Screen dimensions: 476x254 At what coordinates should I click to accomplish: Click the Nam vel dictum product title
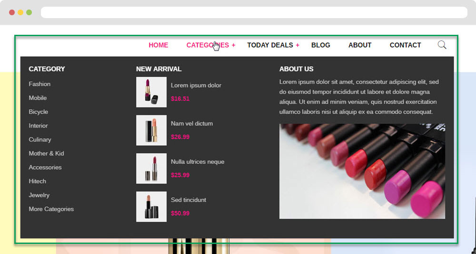[x=191, y=123]
